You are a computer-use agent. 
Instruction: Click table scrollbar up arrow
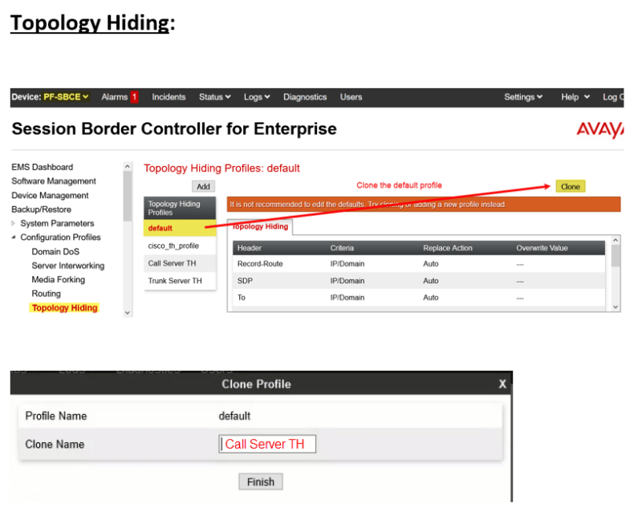[616, 240]
